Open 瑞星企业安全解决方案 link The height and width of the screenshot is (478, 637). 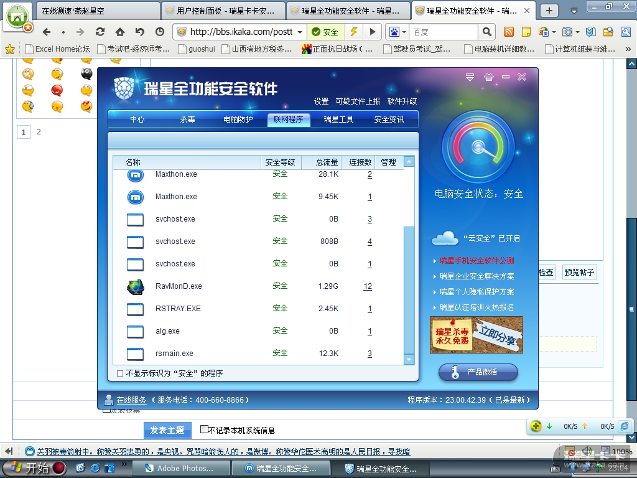coord(477,276)
